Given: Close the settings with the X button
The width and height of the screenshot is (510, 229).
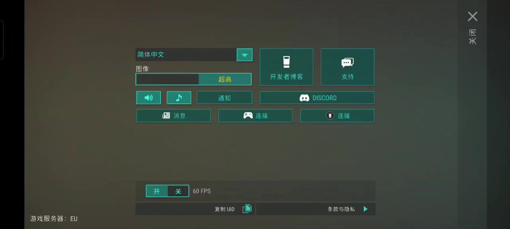Looking at the screenshot, I should 473,16.
